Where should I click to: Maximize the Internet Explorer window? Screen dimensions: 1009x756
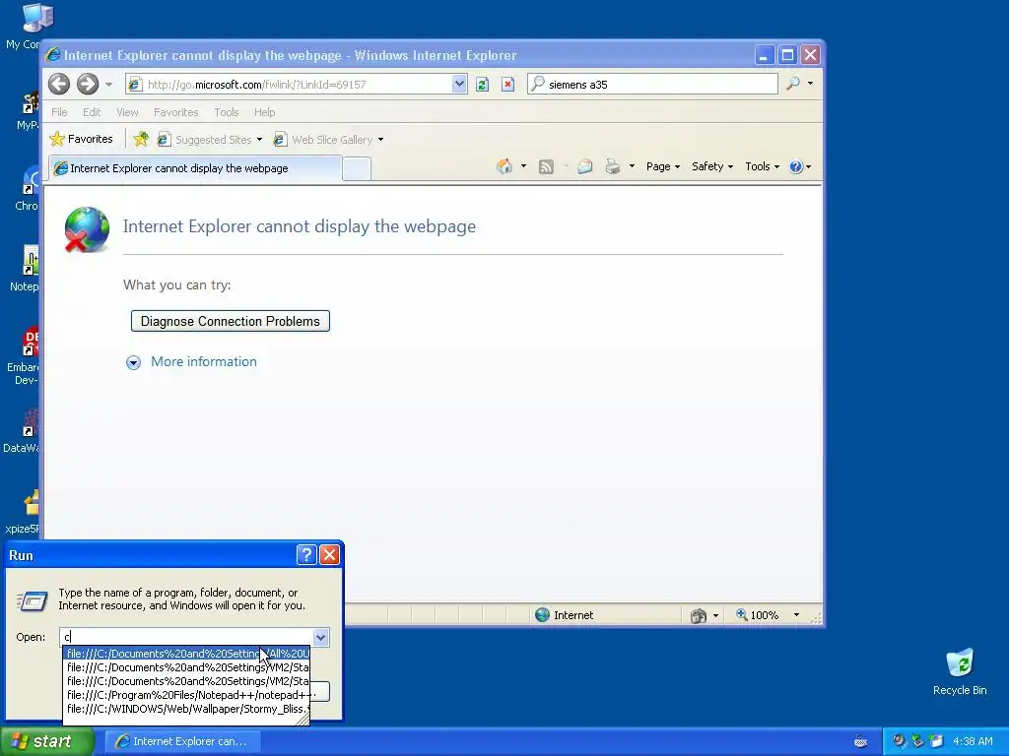[787, 55]
